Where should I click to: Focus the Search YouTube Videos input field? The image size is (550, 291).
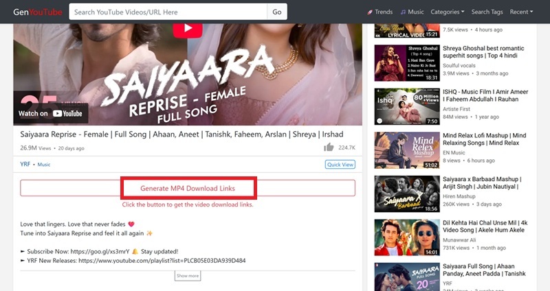point(168,12)
